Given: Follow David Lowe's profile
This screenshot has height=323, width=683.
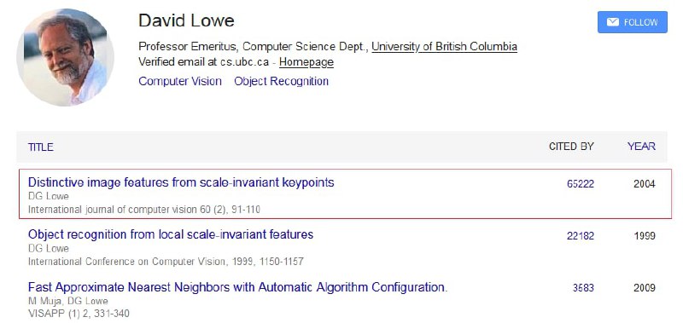Looking at the screenshot, I should [x=632, y=22].
